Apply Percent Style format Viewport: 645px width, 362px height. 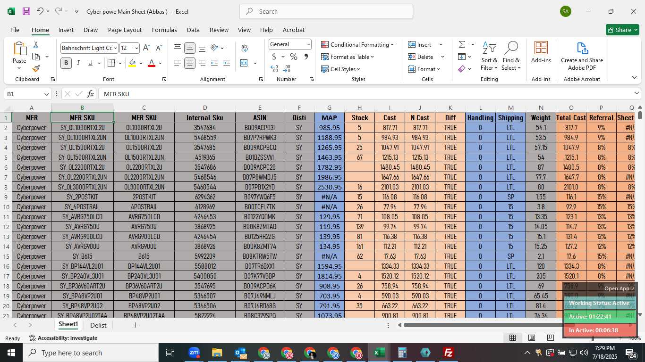coord(293,57)
